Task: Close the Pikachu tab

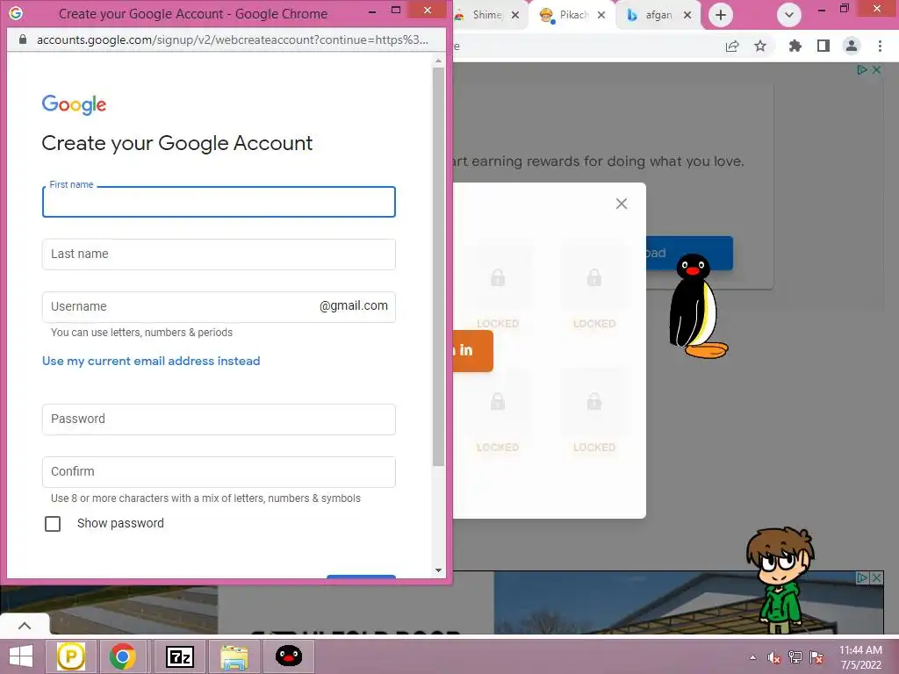Action: (601, 15)
